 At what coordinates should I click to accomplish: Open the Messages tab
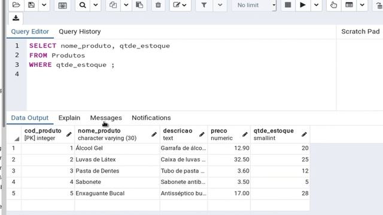(106, 118)
